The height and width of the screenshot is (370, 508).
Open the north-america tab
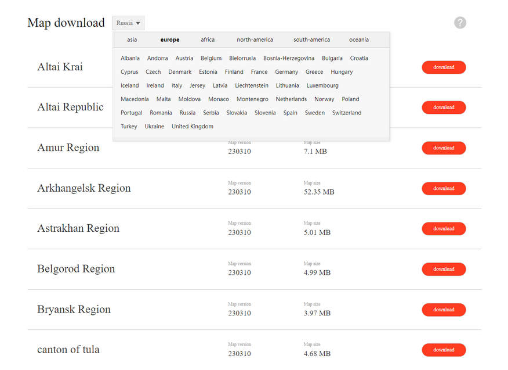click(255, 40)
